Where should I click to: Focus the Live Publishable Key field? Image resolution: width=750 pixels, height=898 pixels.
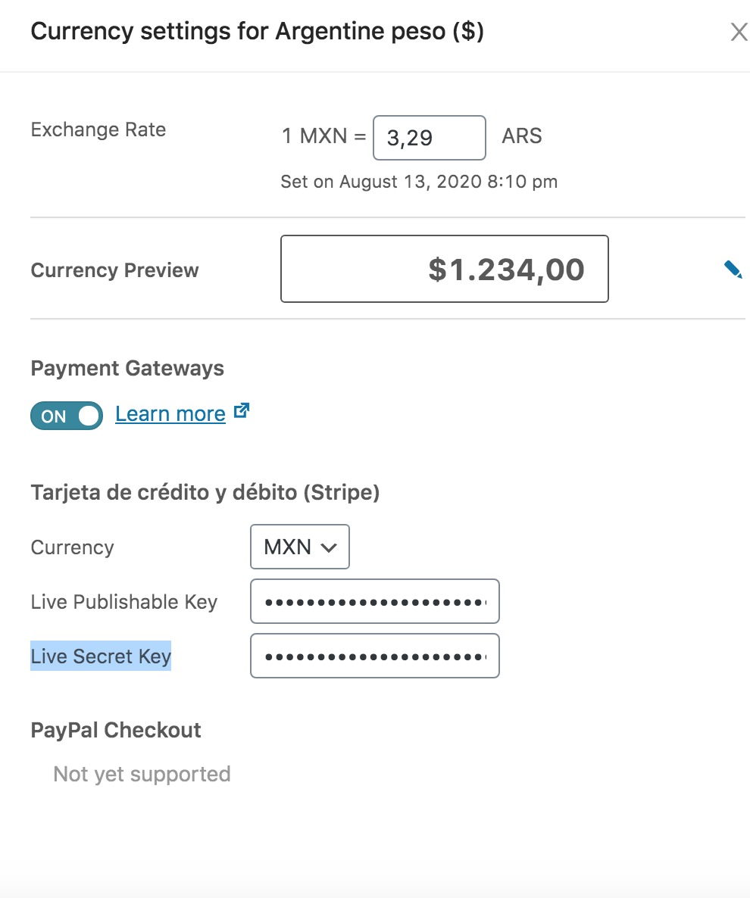(x=375, y=601)
